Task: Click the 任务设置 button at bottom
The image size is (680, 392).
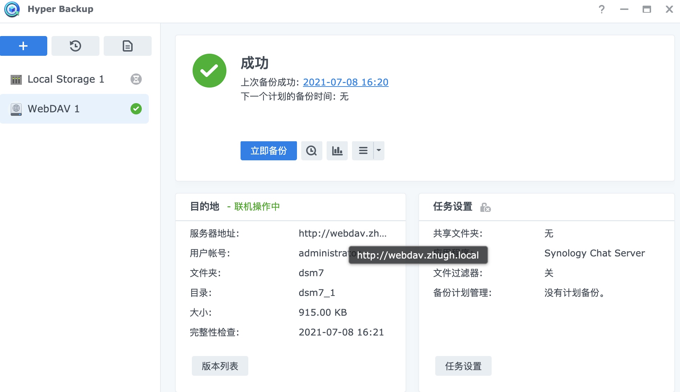Action: point(463,366)
